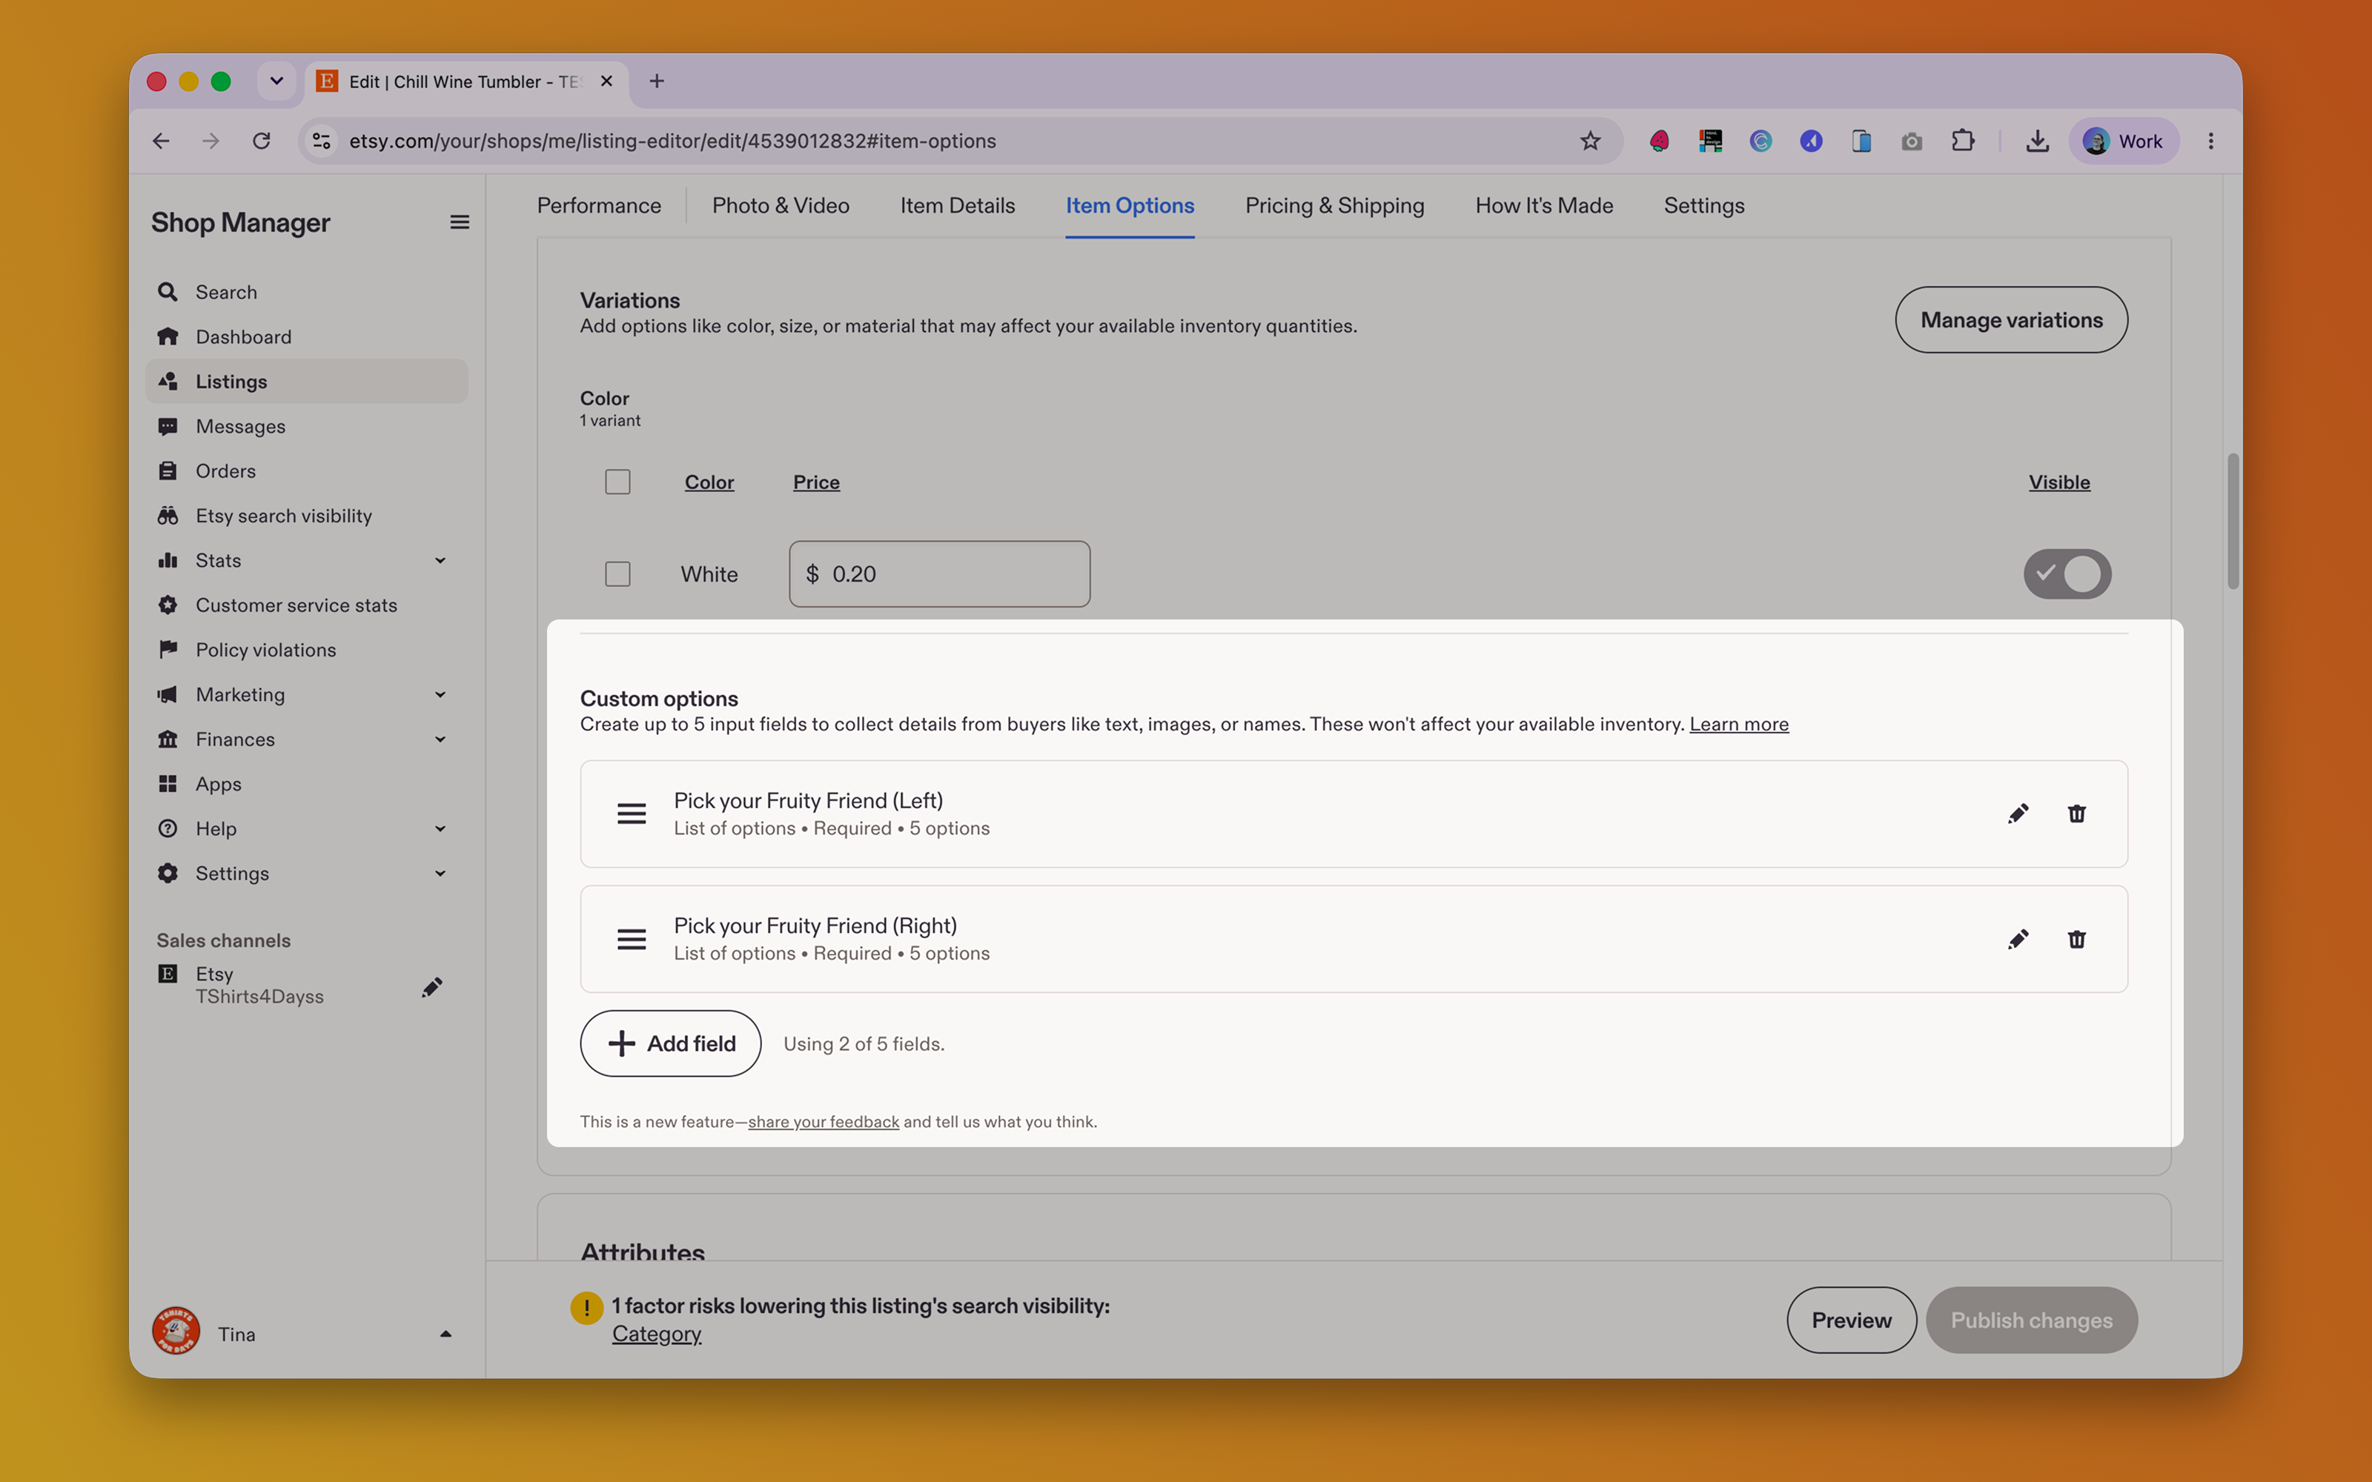Edit the Fruity Friend (Right) field

pyautogui.click(x=2017, y=939)
